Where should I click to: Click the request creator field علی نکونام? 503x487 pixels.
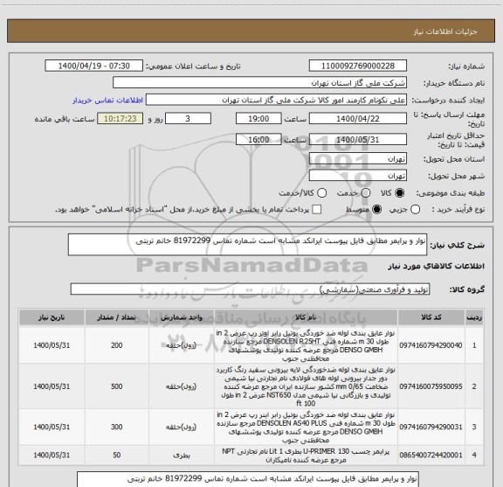(276, 100)
